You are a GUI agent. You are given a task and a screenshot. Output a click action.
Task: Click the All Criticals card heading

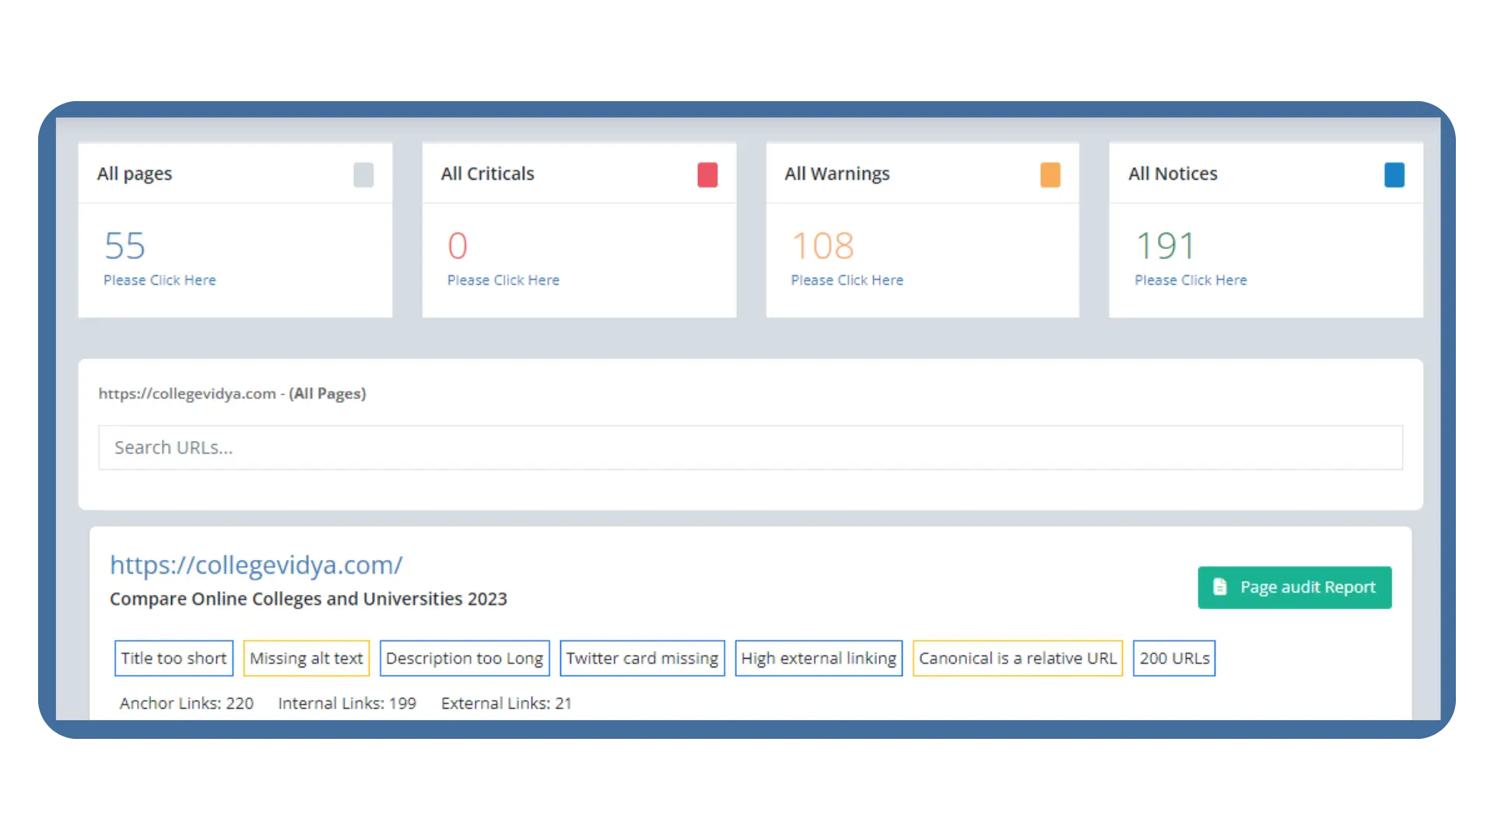pos(488,173)
